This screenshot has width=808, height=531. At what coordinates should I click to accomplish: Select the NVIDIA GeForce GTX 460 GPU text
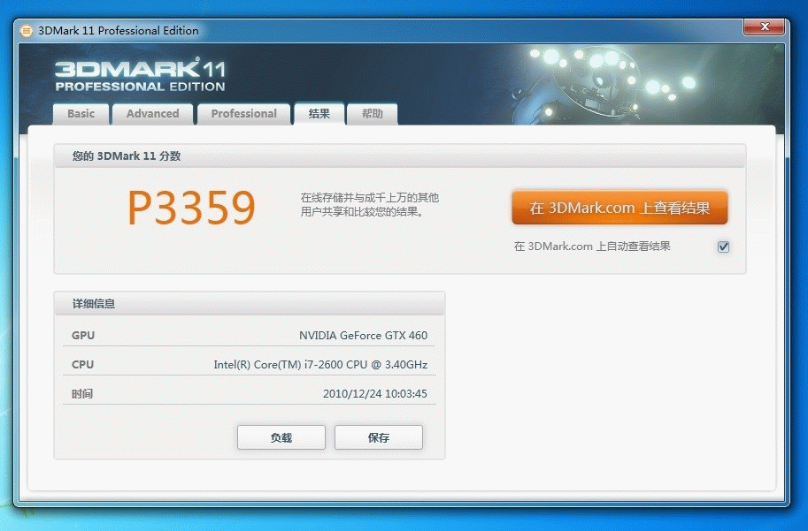[363, 336]
